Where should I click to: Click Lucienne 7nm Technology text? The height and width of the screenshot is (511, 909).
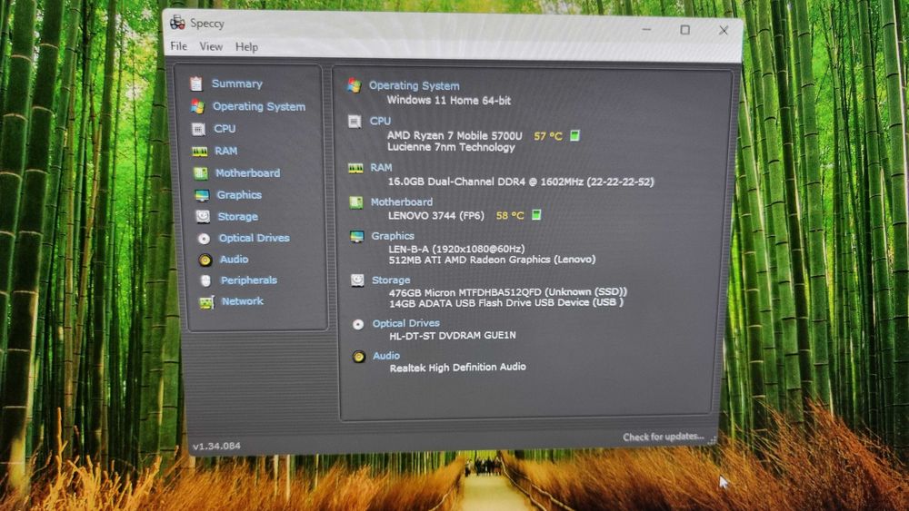(451, 148)
